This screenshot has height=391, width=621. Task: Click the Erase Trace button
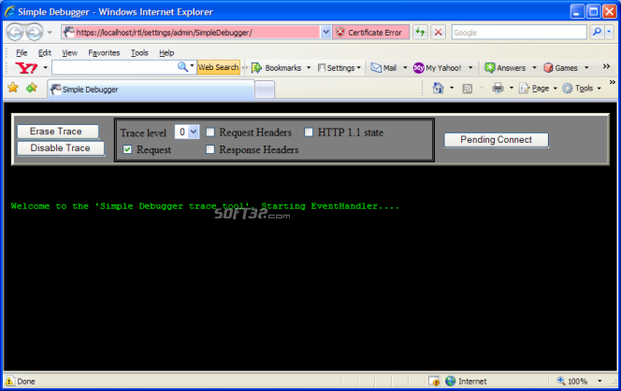tap(57, 132)
